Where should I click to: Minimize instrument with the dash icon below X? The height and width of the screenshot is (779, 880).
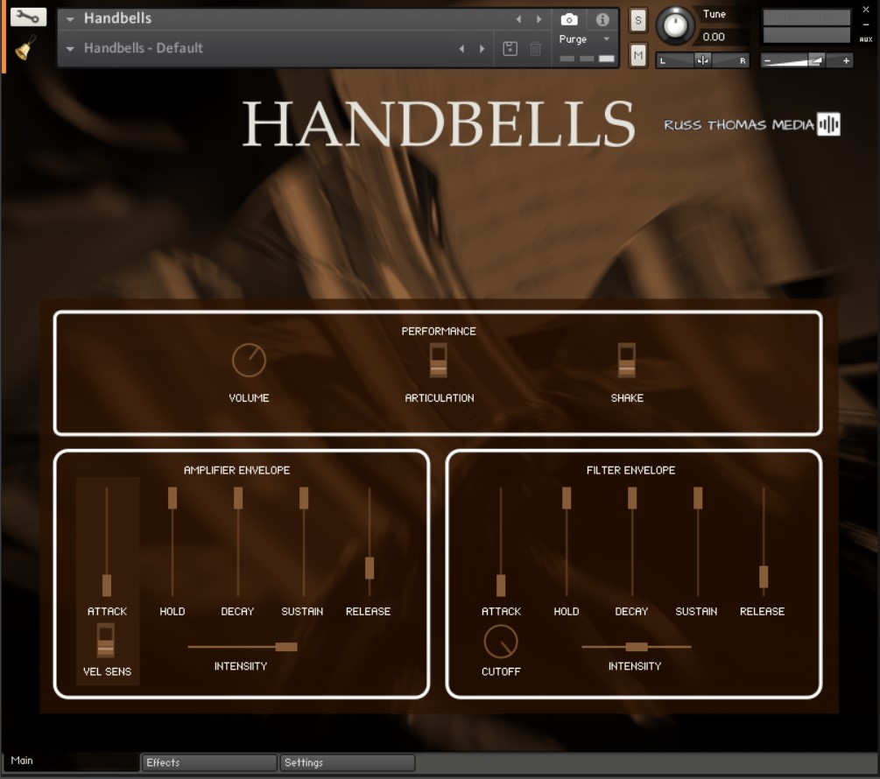tap(865, 25)
